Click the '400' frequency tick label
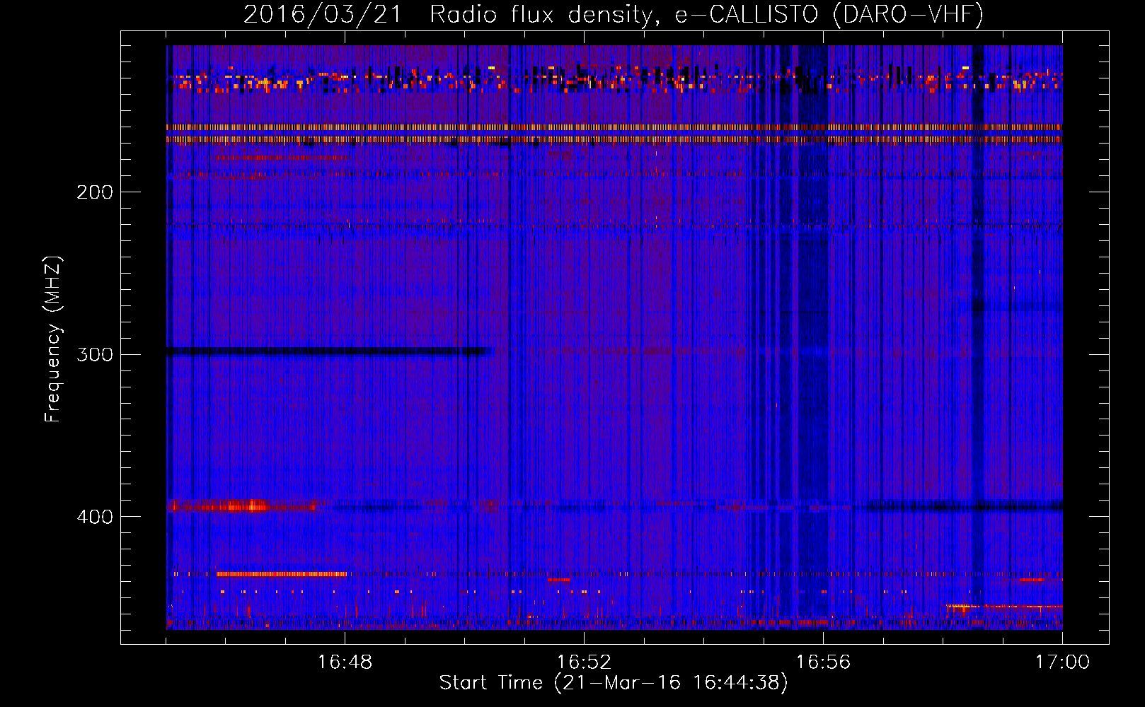The width and height of the screenshot is (1145, 707). (x=95, y=517)
